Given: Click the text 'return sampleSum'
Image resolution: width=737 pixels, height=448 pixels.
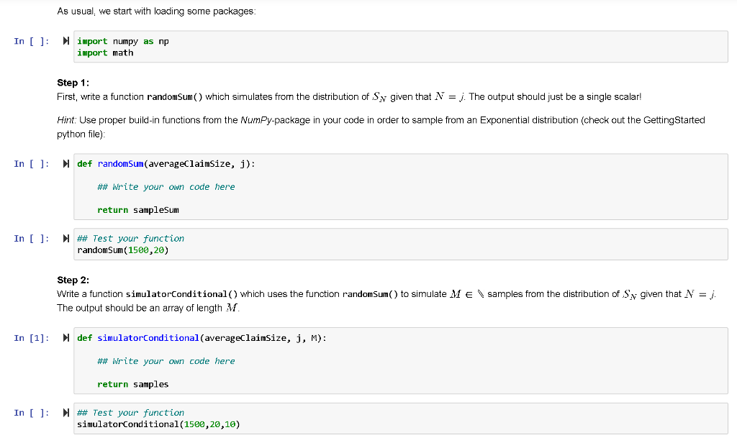Looking at the screenshot, I should click(x=138, y=210).
